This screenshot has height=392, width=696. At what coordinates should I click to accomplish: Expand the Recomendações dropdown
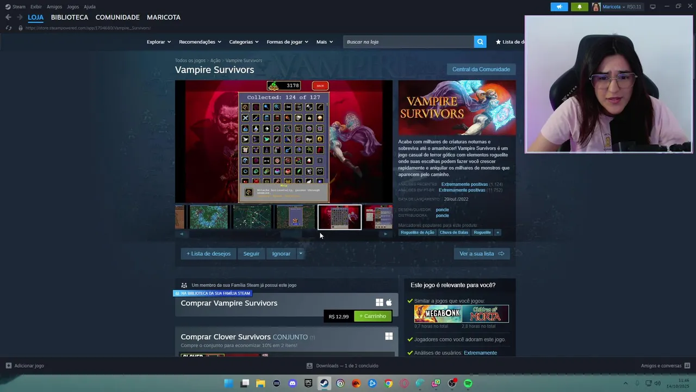(x=200, y=42)
